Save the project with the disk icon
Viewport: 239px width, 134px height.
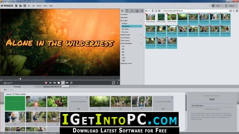point(25,6)
